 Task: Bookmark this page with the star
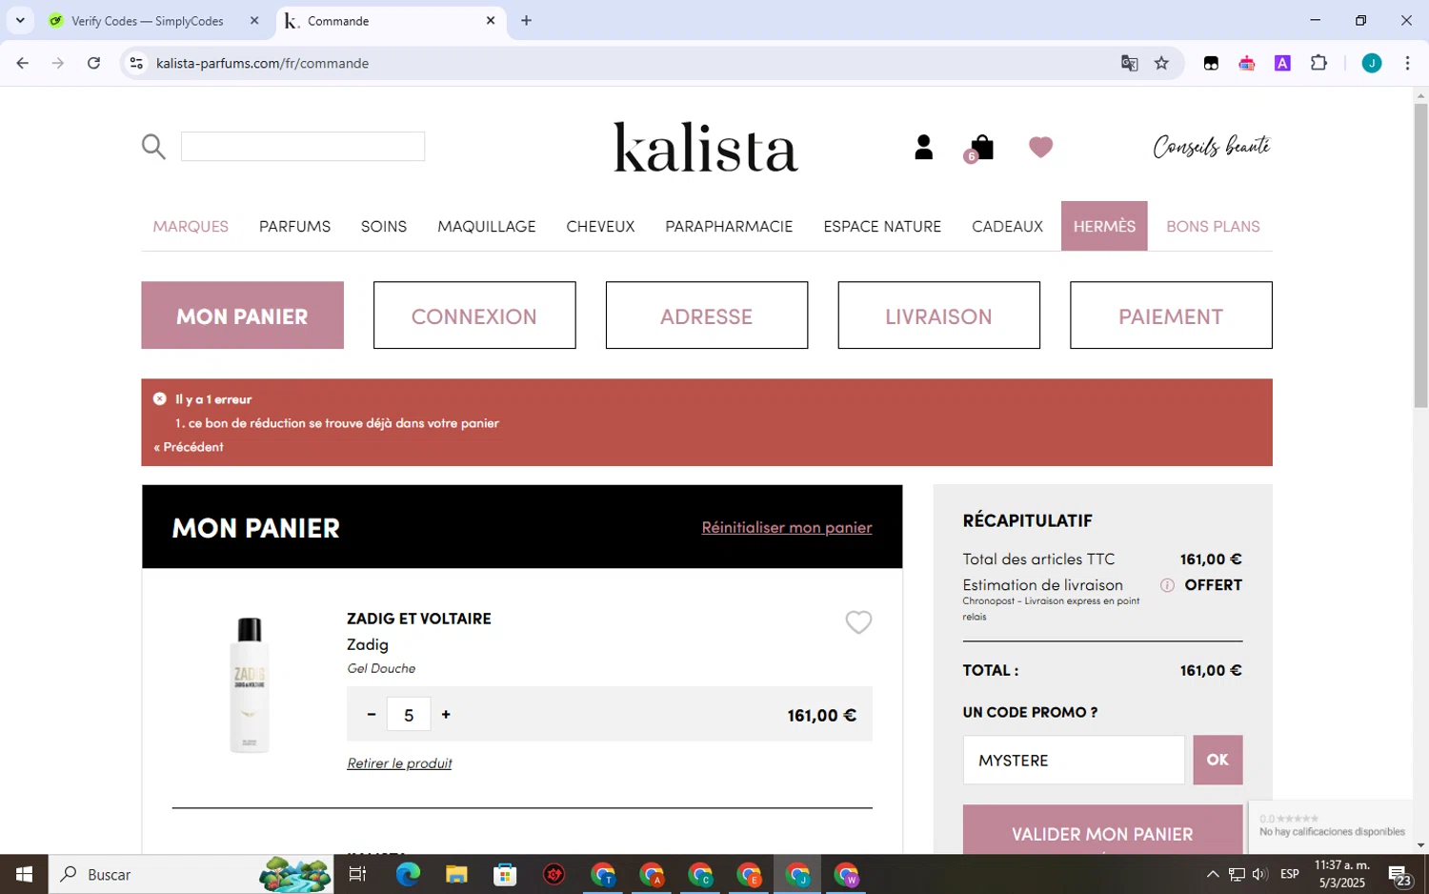point(1161,63)
